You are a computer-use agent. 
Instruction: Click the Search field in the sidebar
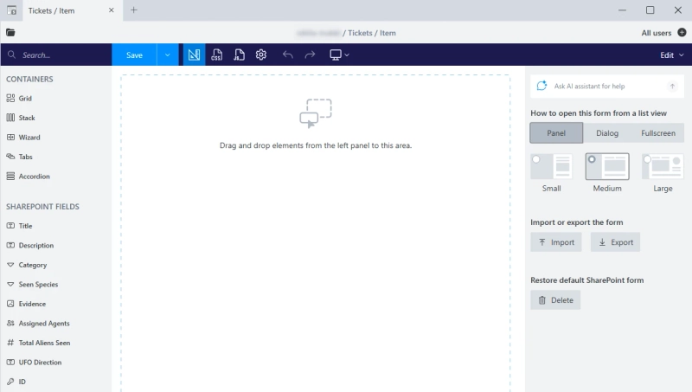56,55
